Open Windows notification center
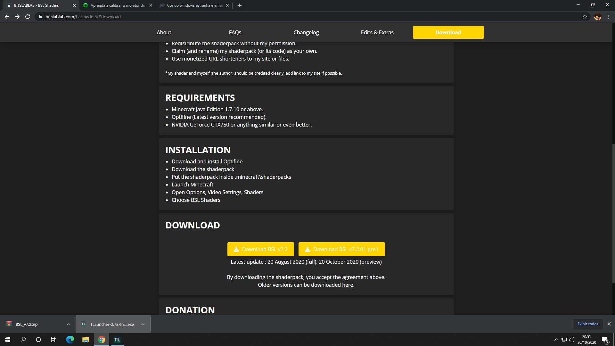 605,340
